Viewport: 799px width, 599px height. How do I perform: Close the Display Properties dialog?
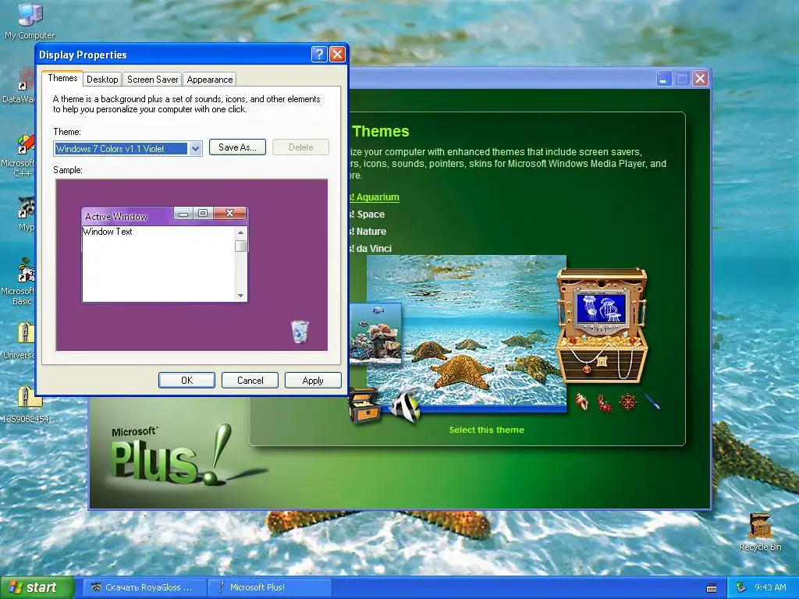tap(337, 54)
